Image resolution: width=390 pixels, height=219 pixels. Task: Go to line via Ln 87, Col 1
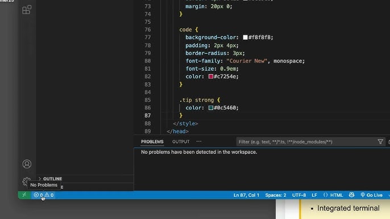coord(246,195)
